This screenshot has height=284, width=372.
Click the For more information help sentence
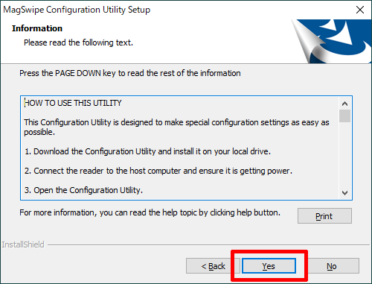(150, 212)
